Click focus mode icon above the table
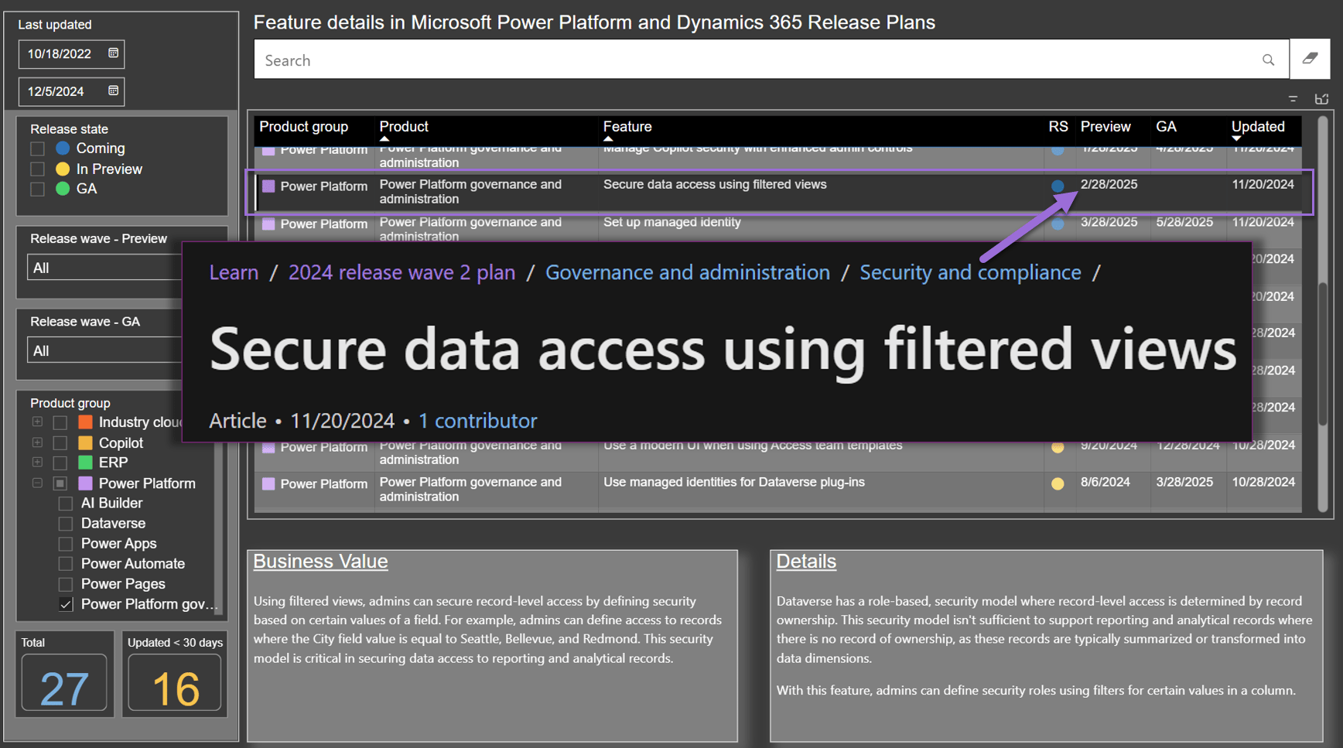Viewport: 1343px width, 748px height. tap(1321, 99)
